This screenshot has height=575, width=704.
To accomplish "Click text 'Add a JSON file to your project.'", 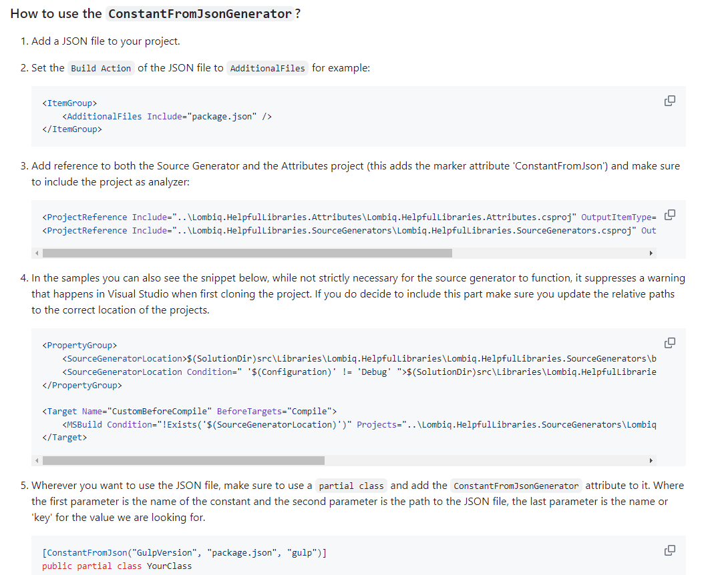I will click(106, 41).
